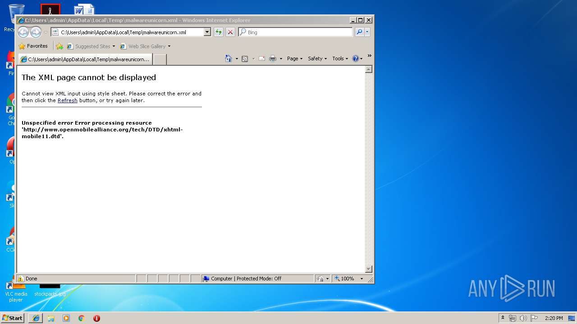Click the volume speaker tray icon
The image size is (577, 324).
coord(523,318)
